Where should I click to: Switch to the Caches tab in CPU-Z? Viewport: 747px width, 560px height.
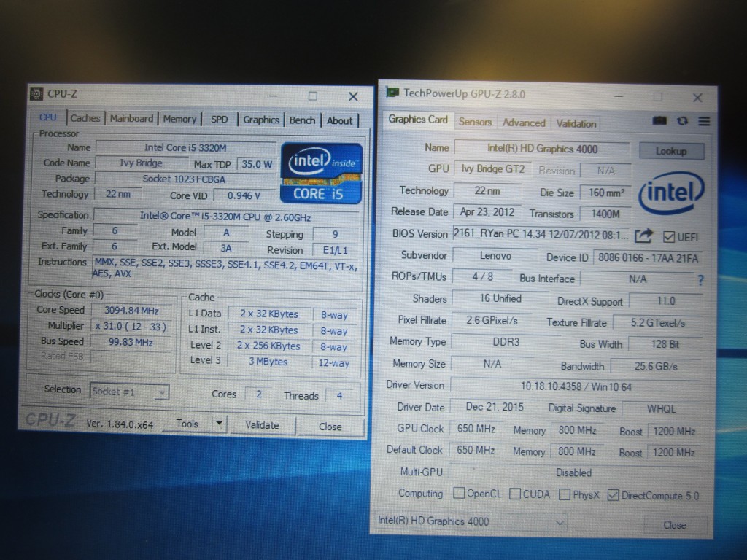coord(85,118)
